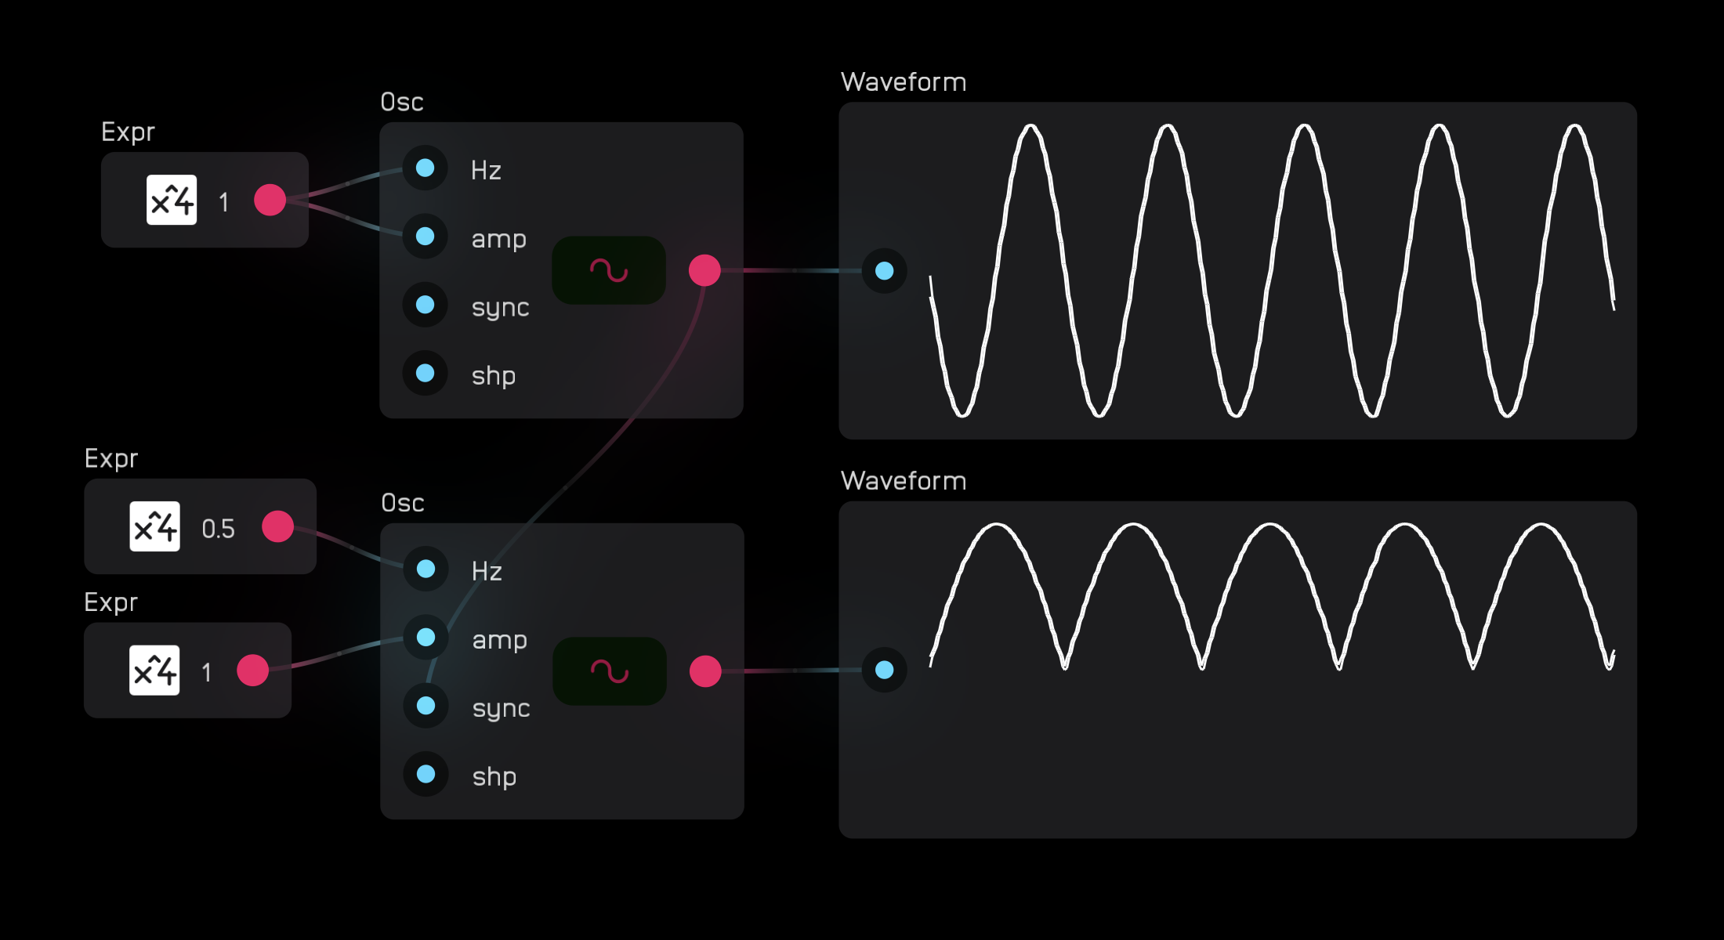Click the bottom Osc pink output port

point(705,671)
